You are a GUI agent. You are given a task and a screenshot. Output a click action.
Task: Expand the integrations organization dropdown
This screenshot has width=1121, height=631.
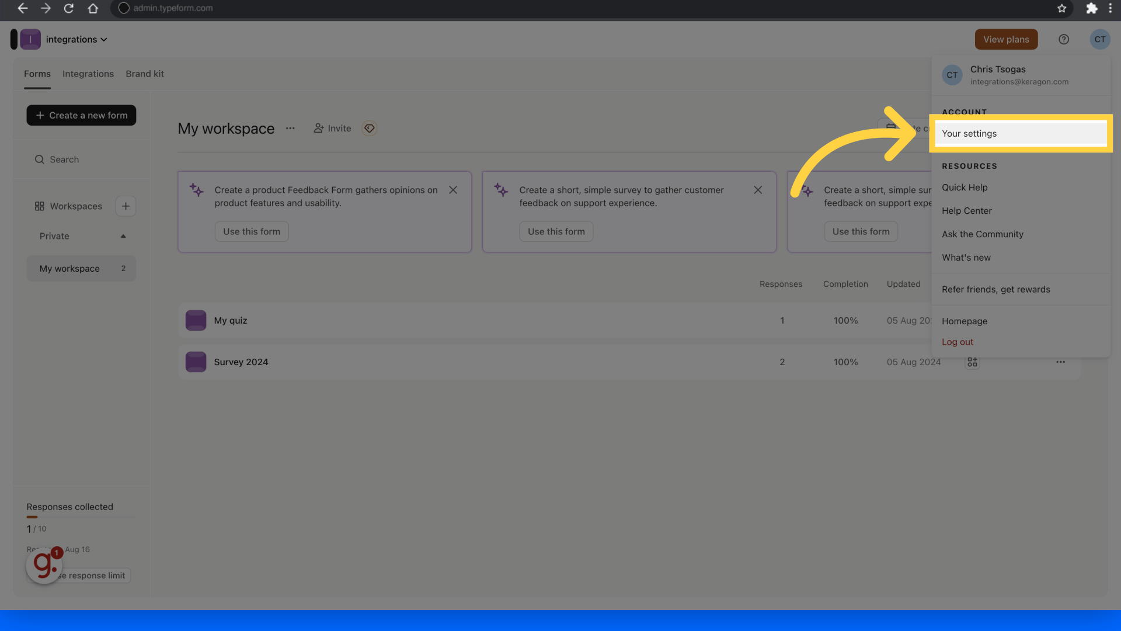pos(76,39)
